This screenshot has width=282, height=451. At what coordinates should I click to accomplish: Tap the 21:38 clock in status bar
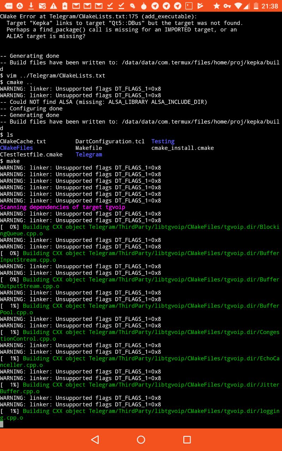click(270, 6)
